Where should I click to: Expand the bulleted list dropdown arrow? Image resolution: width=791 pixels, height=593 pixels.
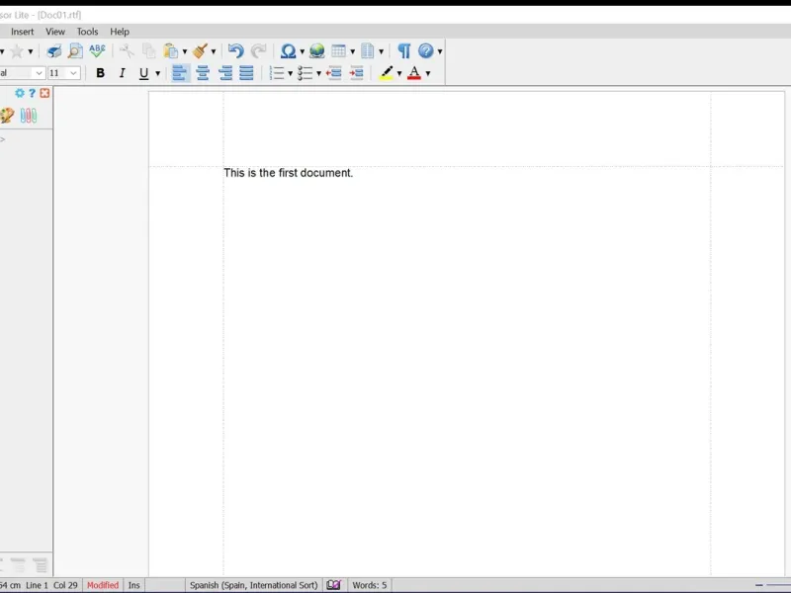tap(318, 73)
